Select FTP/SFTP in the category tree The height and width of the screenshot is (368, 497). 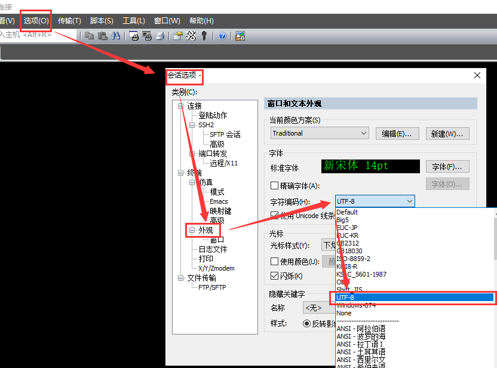pyautogui.click(x=212, y=287)
